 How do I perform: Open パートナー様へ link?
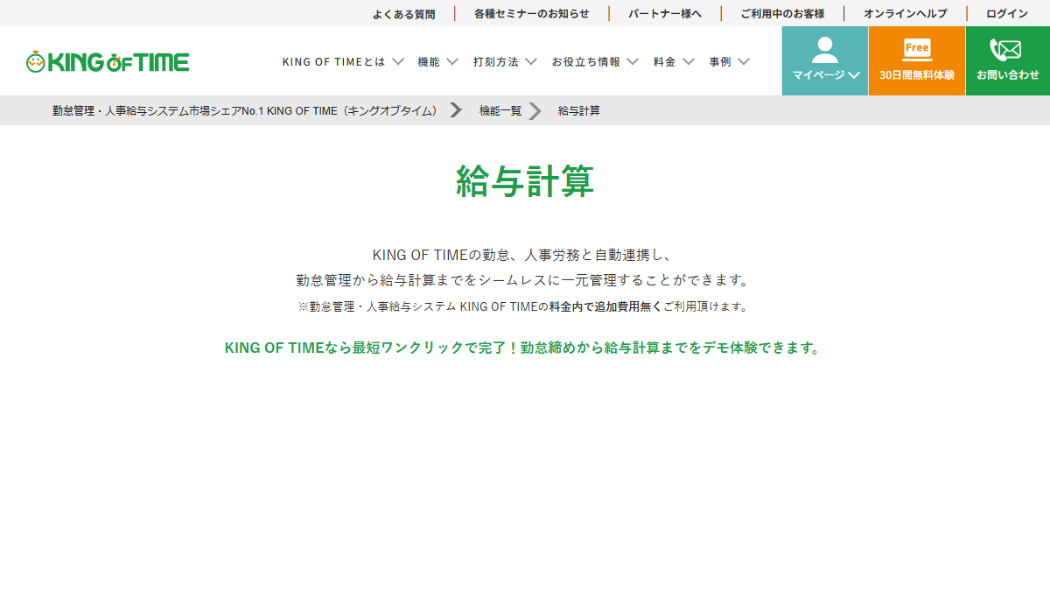pyautogui.click(x=665, y=13)
